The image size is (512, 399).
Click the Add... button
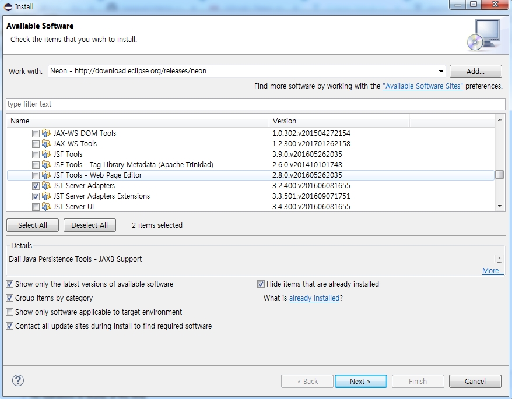coord(475,72)
